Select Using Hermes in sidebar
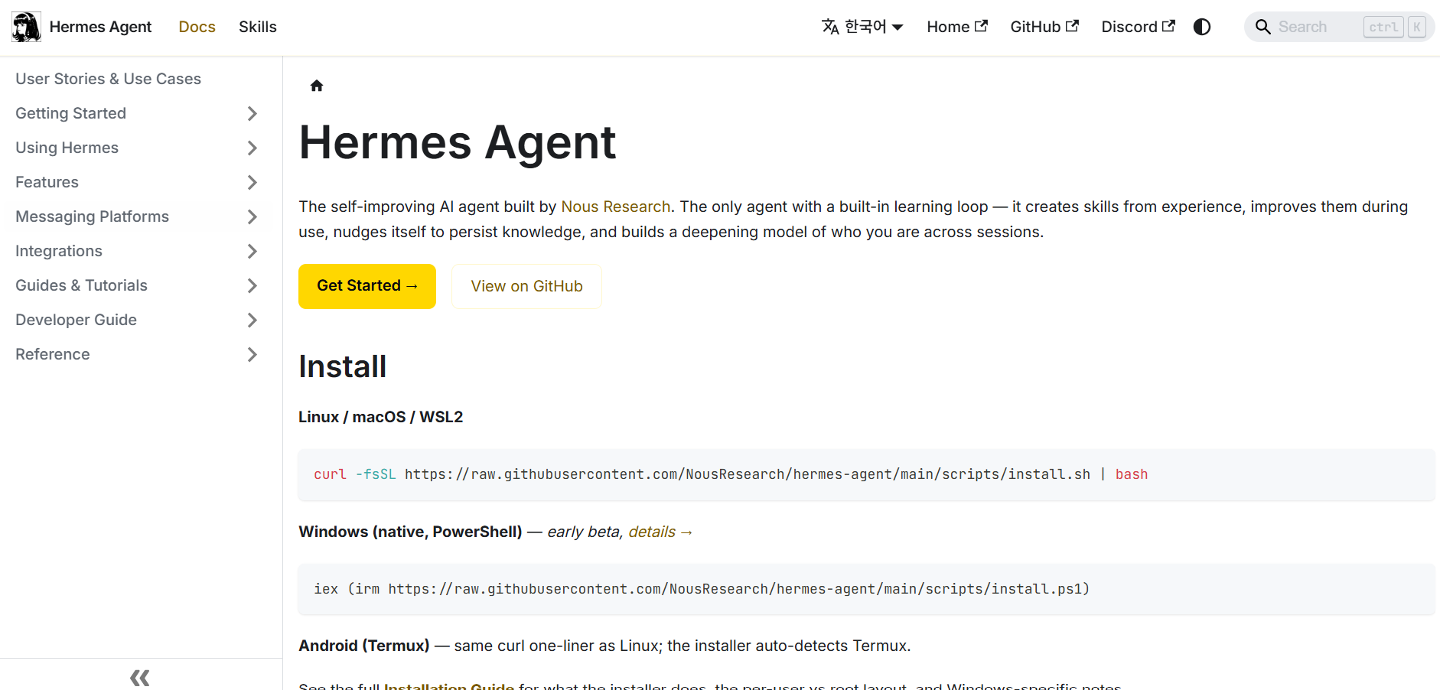The height and width of the screenshot is (690, 1440). 67,148
